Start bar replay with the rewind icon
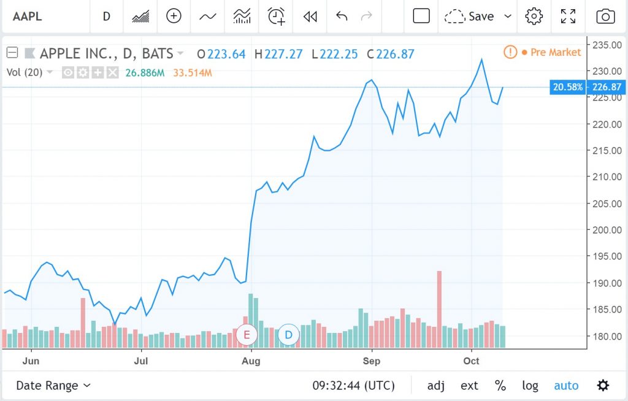The height and width of the screenshot is (401, 628). pos(310,17)
